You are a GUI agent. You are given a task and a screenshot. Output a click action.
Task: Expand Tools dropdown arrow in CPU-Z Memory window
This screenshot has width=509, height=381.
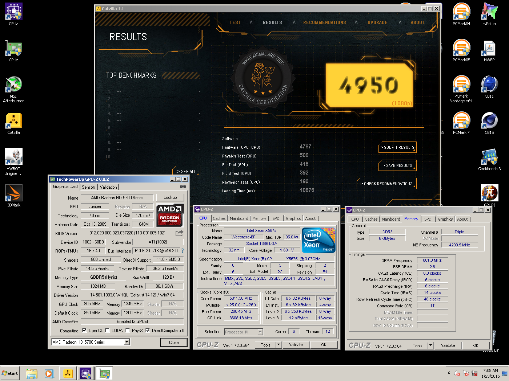[431, 345]
